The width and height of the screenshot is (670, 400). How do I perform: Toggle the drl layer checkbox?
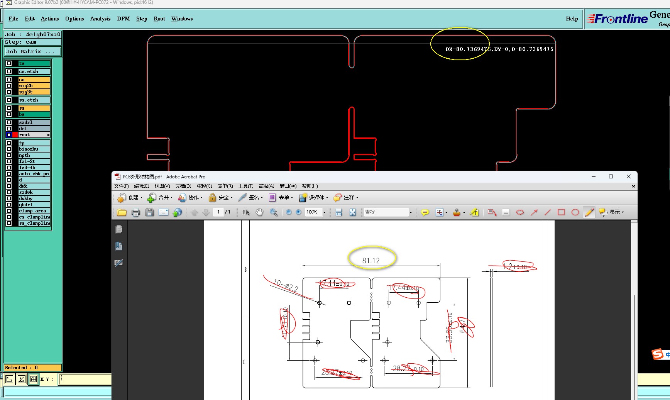tap(9, 129)
